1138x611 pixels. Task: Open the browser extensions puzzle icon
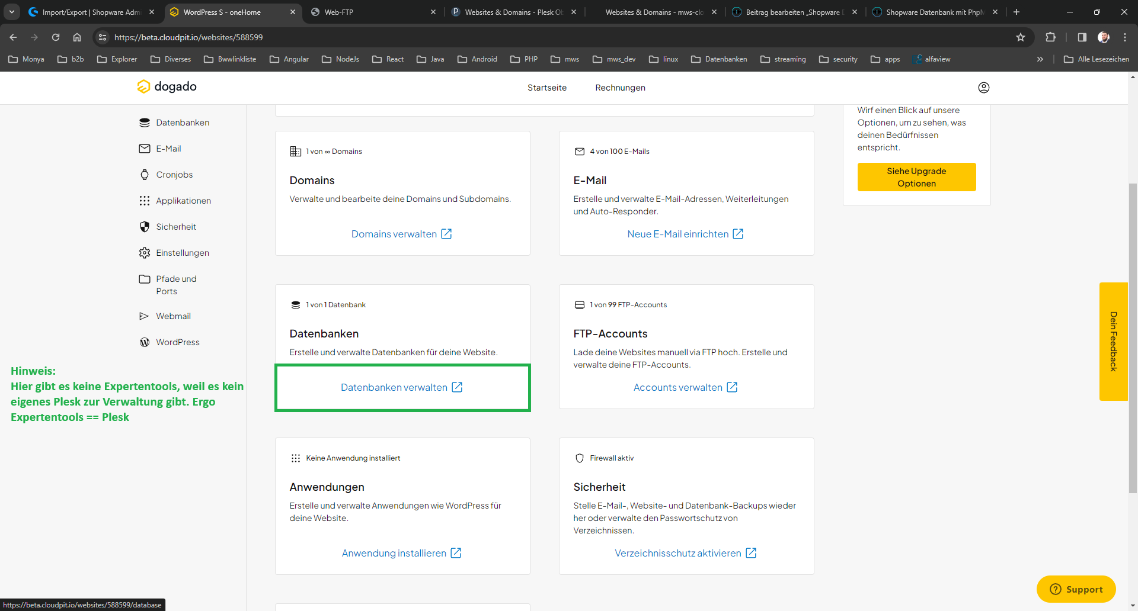coord(1050,37)
